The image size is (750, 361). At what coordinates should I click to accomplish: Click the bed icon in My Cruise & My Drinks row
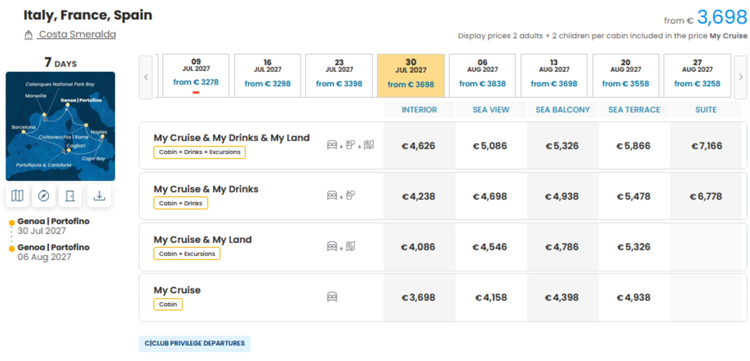[x=332, y=195]
